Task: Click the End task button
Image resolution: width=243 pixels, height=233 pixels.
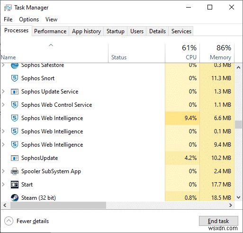Action: [218, 221]
